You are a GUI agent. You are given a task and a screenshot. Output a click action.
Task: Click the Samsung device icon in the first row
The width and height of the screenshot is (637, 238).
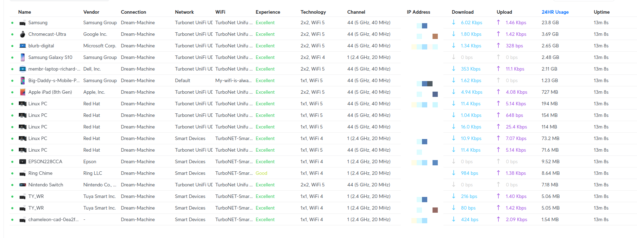pyautogui.click(x=23, y=23)
